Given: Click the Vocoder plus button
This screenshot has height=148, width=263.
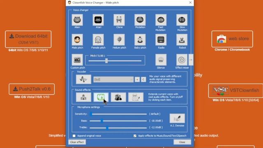Looking at the screenshot, I should [x=137, y=79].
